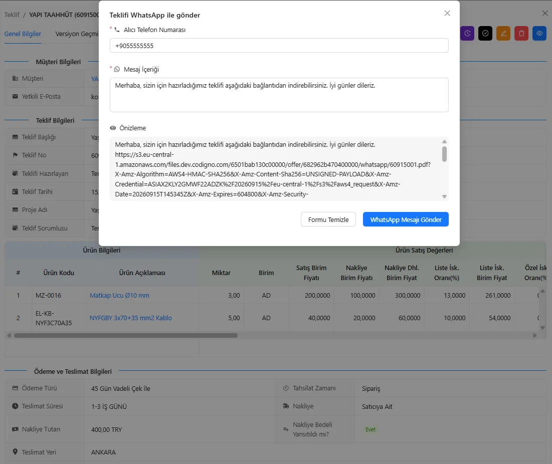Click the green Evet tag
Screen dimensions: 552x464
371,429
